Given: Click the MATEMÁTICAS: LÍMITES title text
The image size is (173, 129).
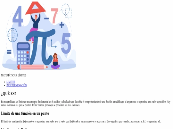Looking at the screenshot, I should (14, 75).
